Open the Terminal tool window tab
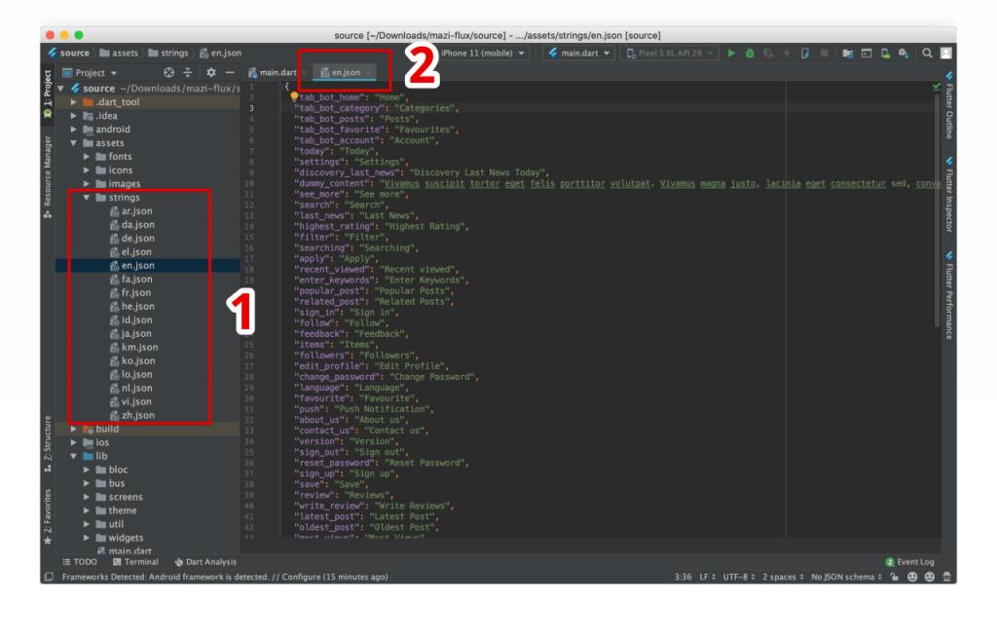 point(135,562)
